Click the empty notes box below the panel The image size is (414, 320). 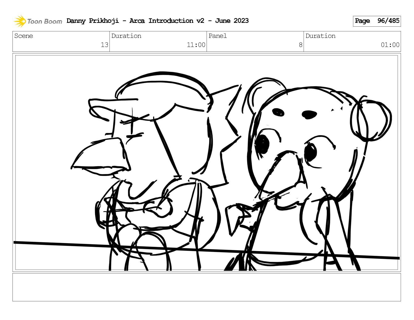click(207, 287)
